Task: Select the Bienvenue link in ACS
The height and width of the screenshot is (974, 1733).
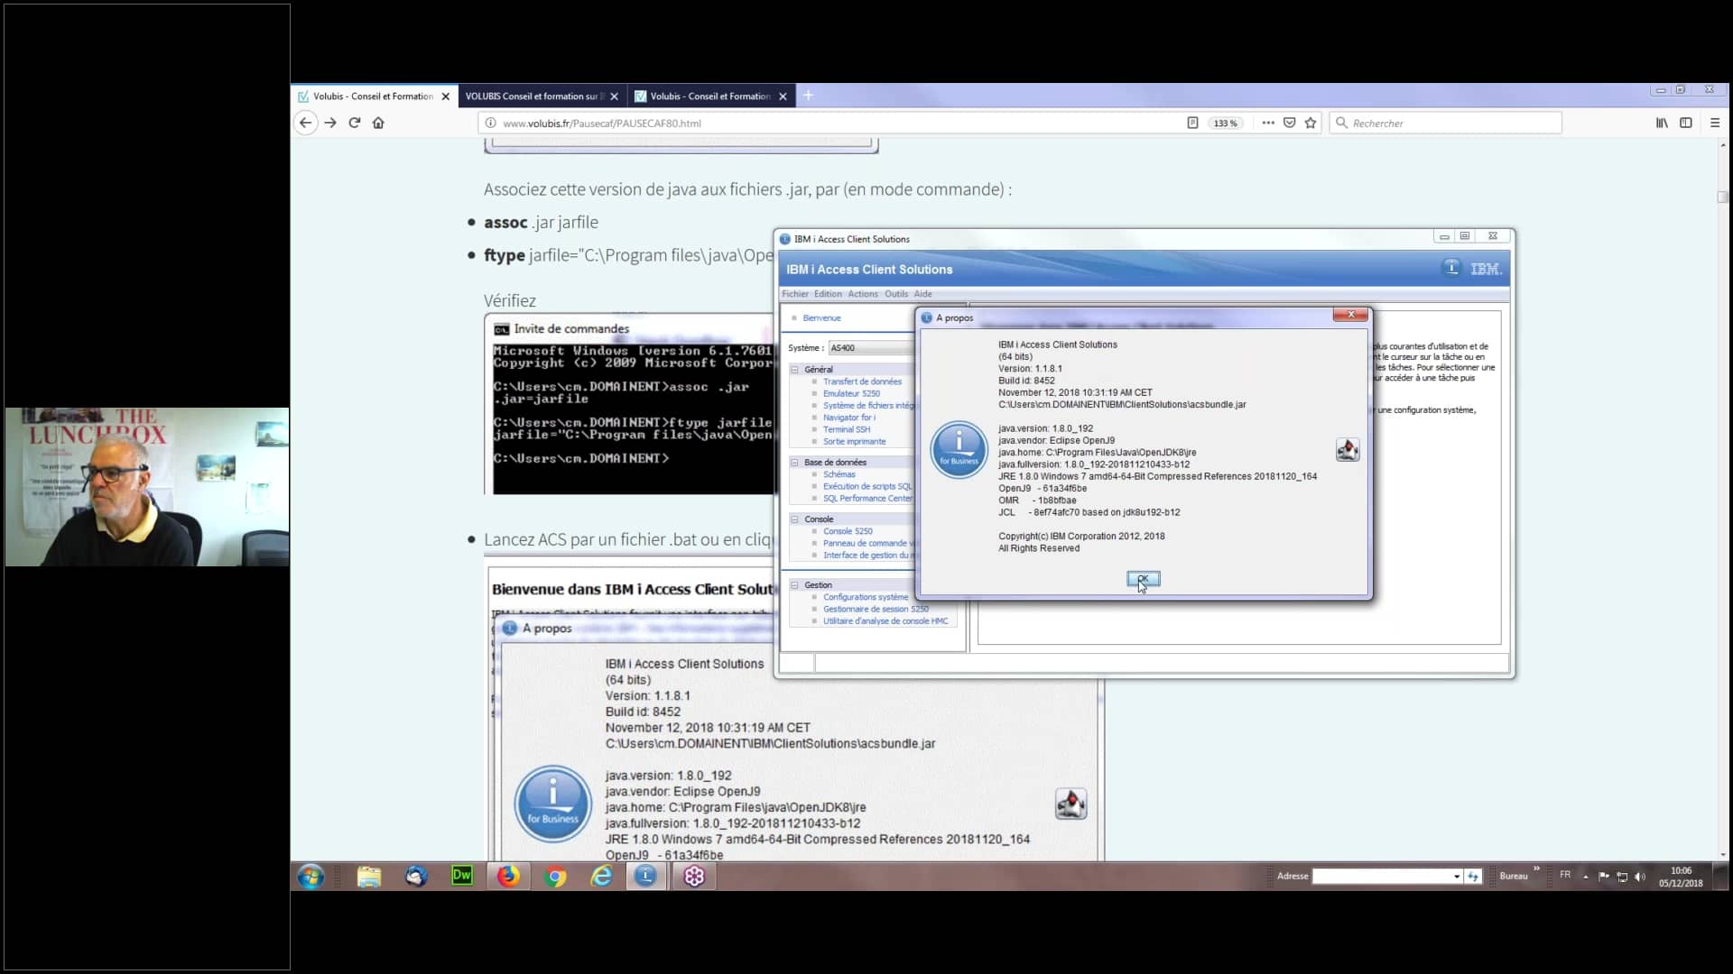Action: coord(821,318)
